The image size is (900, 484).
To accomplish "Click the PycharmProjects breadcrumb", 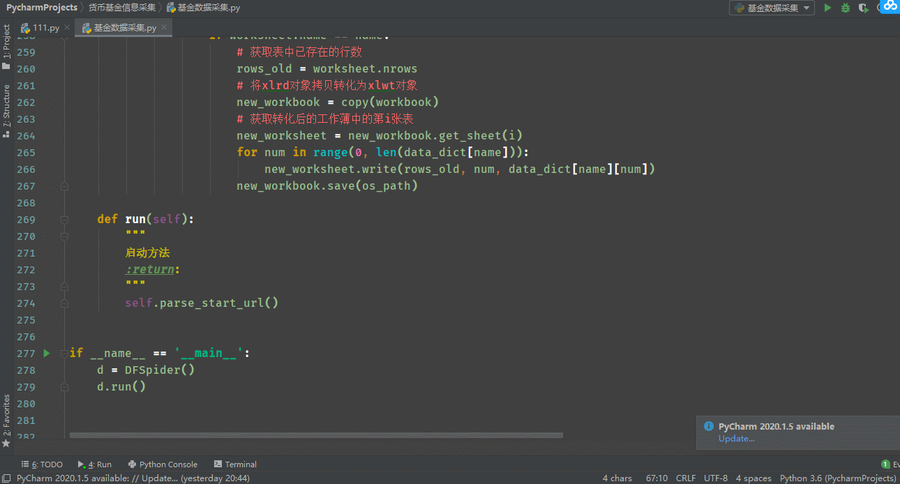I will [x=42, y=8].
